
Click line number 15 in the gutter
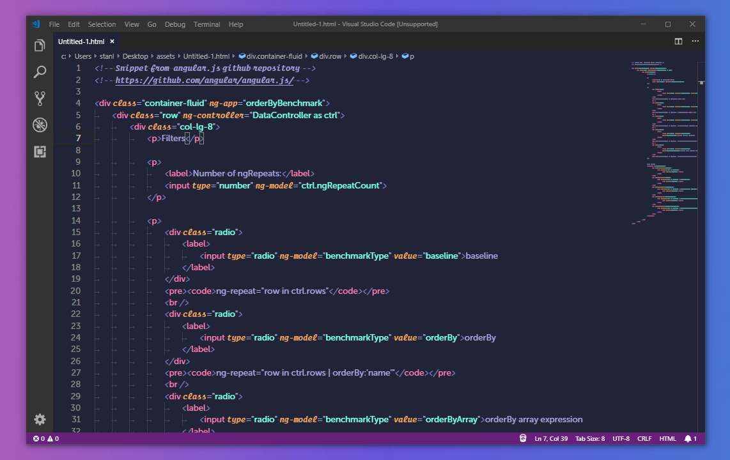76,232
